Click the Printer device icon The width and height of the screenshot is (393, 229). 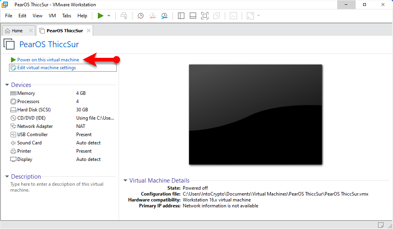point(13,151)
